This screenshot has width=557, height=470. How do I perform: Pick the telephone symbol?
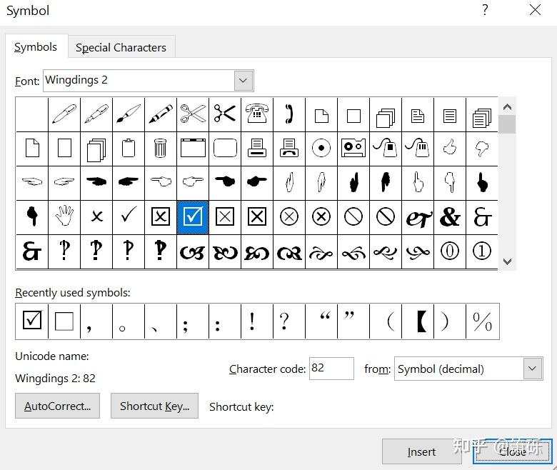(257, 114)
